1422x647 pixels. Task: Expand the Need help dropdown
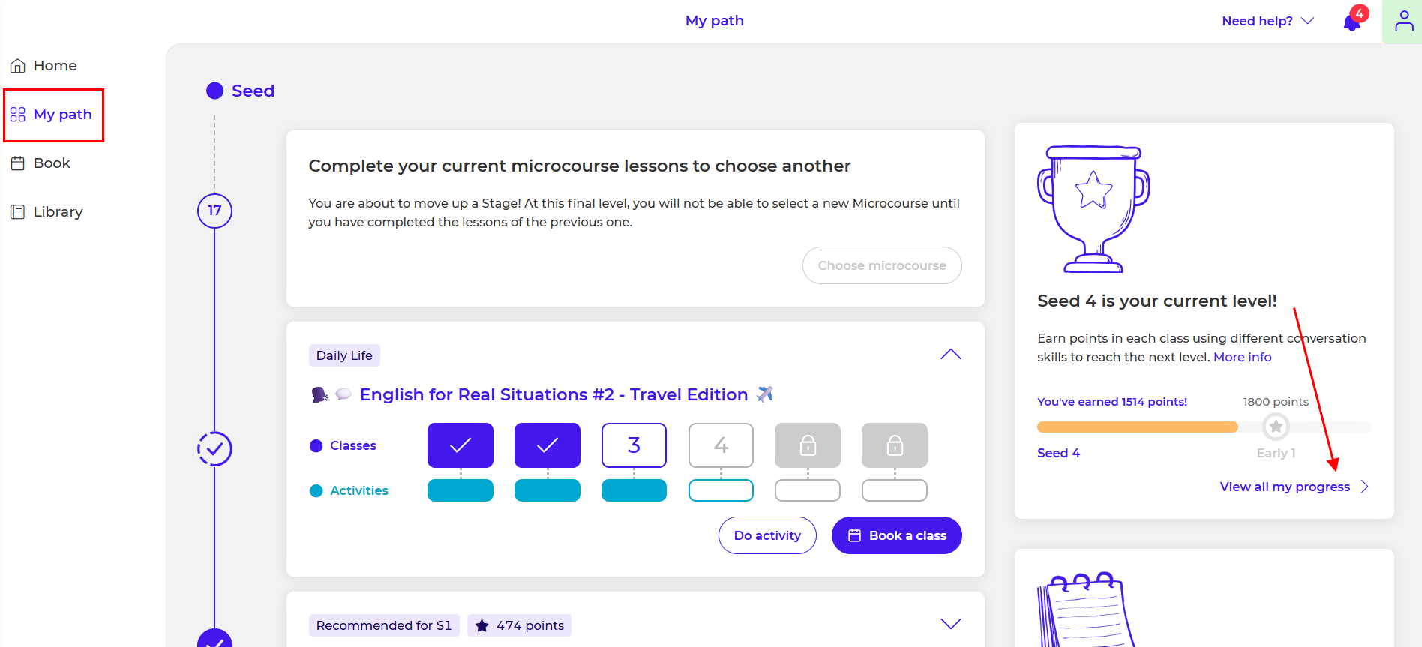pos(1267,21)
